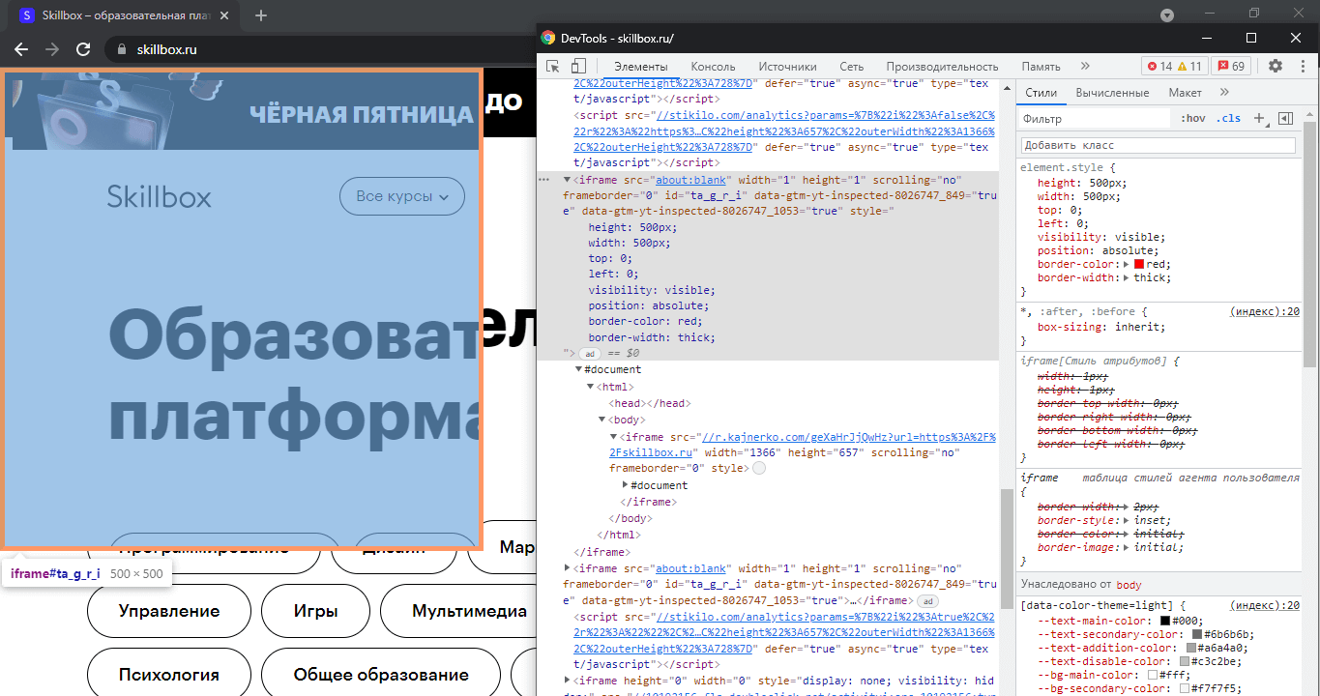Click the Общее образование category button
1320x696 pixels.
(x=381, y=675)
